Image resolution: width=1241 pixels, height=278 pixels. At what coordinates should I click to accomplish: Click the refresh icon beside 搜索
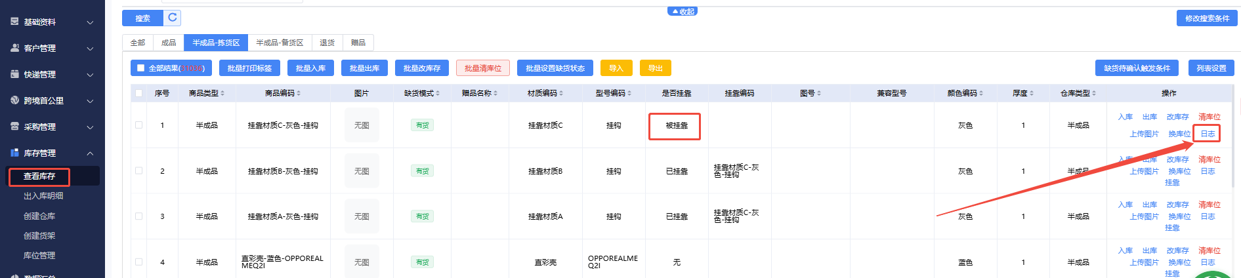[x=173, y=18]
